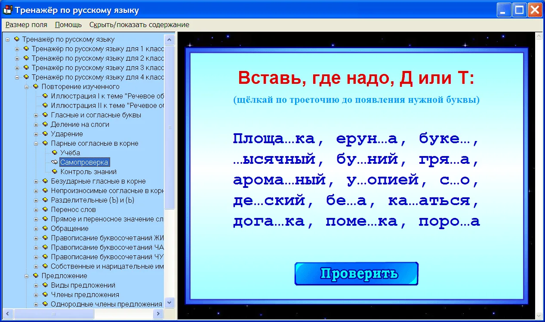Click the book icon of Разделительные (Ъ) и (Ь)

45,200
